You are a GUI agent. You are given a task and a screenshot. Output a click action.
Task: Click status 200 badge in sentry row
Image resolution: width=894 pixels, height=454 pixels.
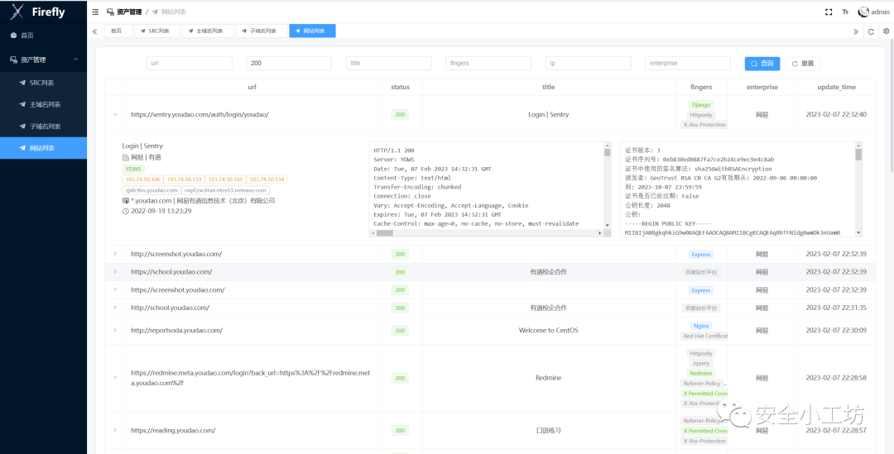pyautogui.click(x=401, y=114)
